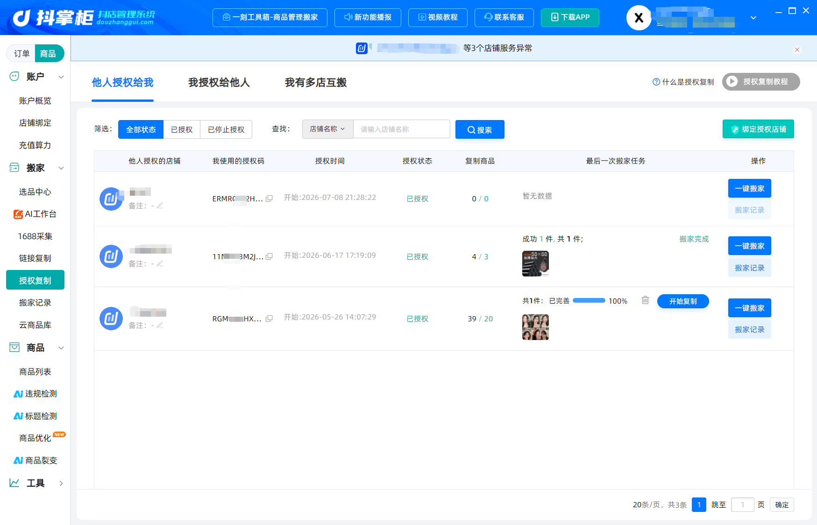
Task: Edit remark for the ERMR code shop
Action: 160,206
